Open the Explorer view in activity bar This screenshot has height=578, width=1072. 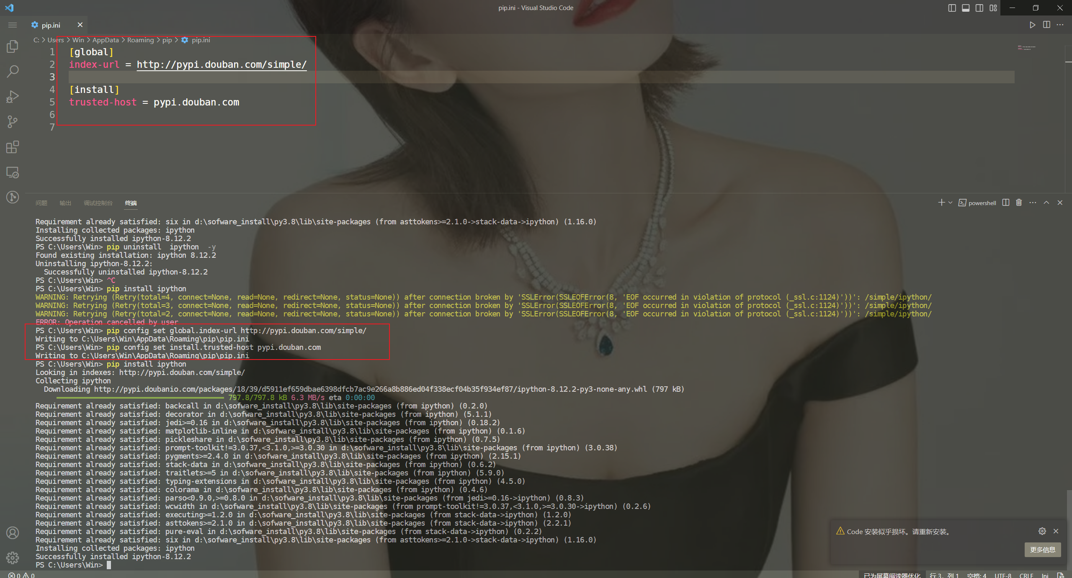13,46
